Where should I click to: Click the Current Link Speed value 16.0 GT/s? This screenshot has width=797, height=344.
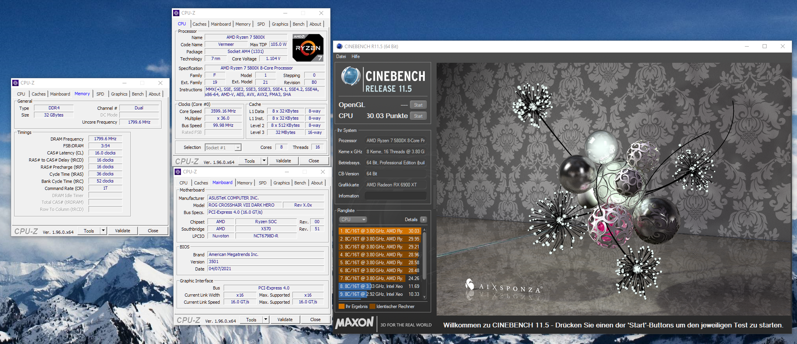240,302
